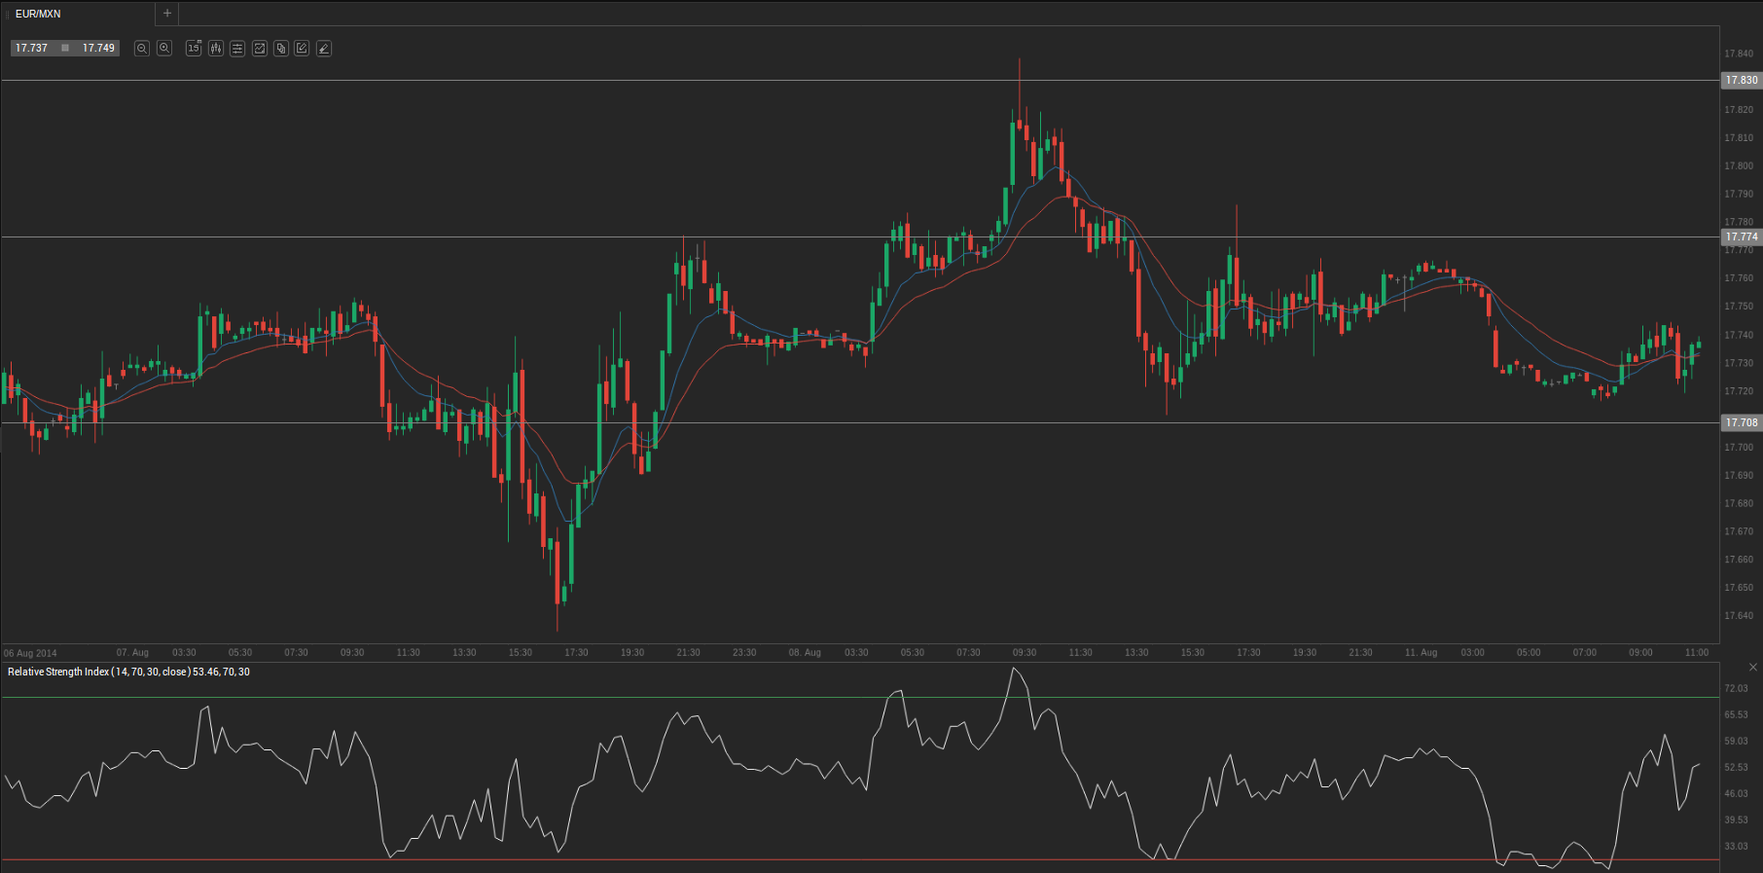Click the 72.03 RSI axis value

(x=1736, y=688)
